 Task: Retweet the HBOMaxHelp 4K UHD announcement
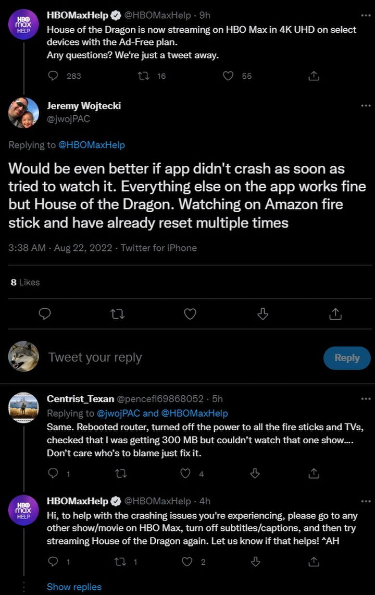(x=143, y=76)
